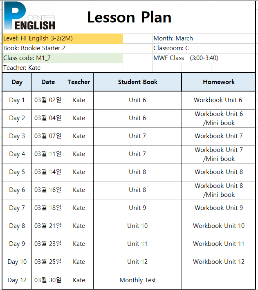Click Workbook Unit 6 /Mini book cell
Viewport: 258px width, 290px height.
tap(219, 118)
